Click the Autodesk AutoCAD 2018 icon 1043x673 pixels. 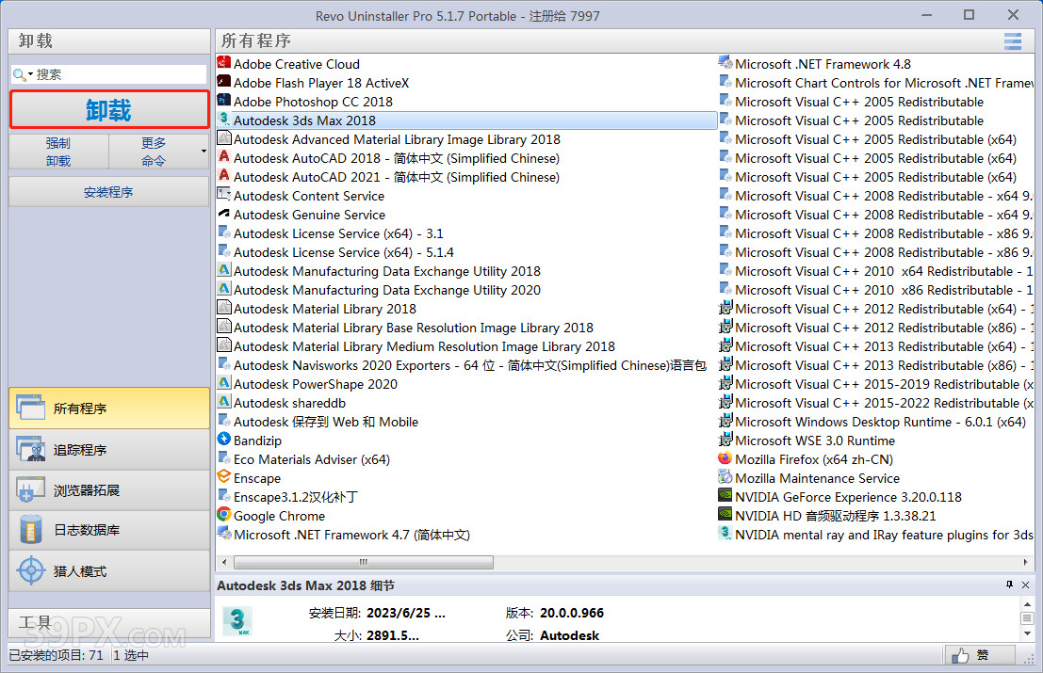(224, 157)
